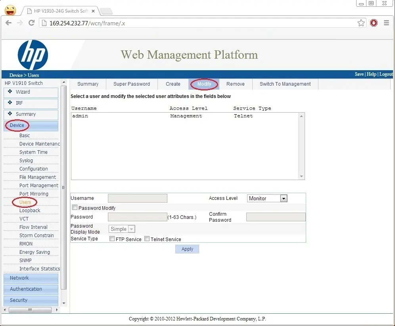This screenshot has height=326, width=395.
Task: Expand the Authentication menu section
Action: 31,289
